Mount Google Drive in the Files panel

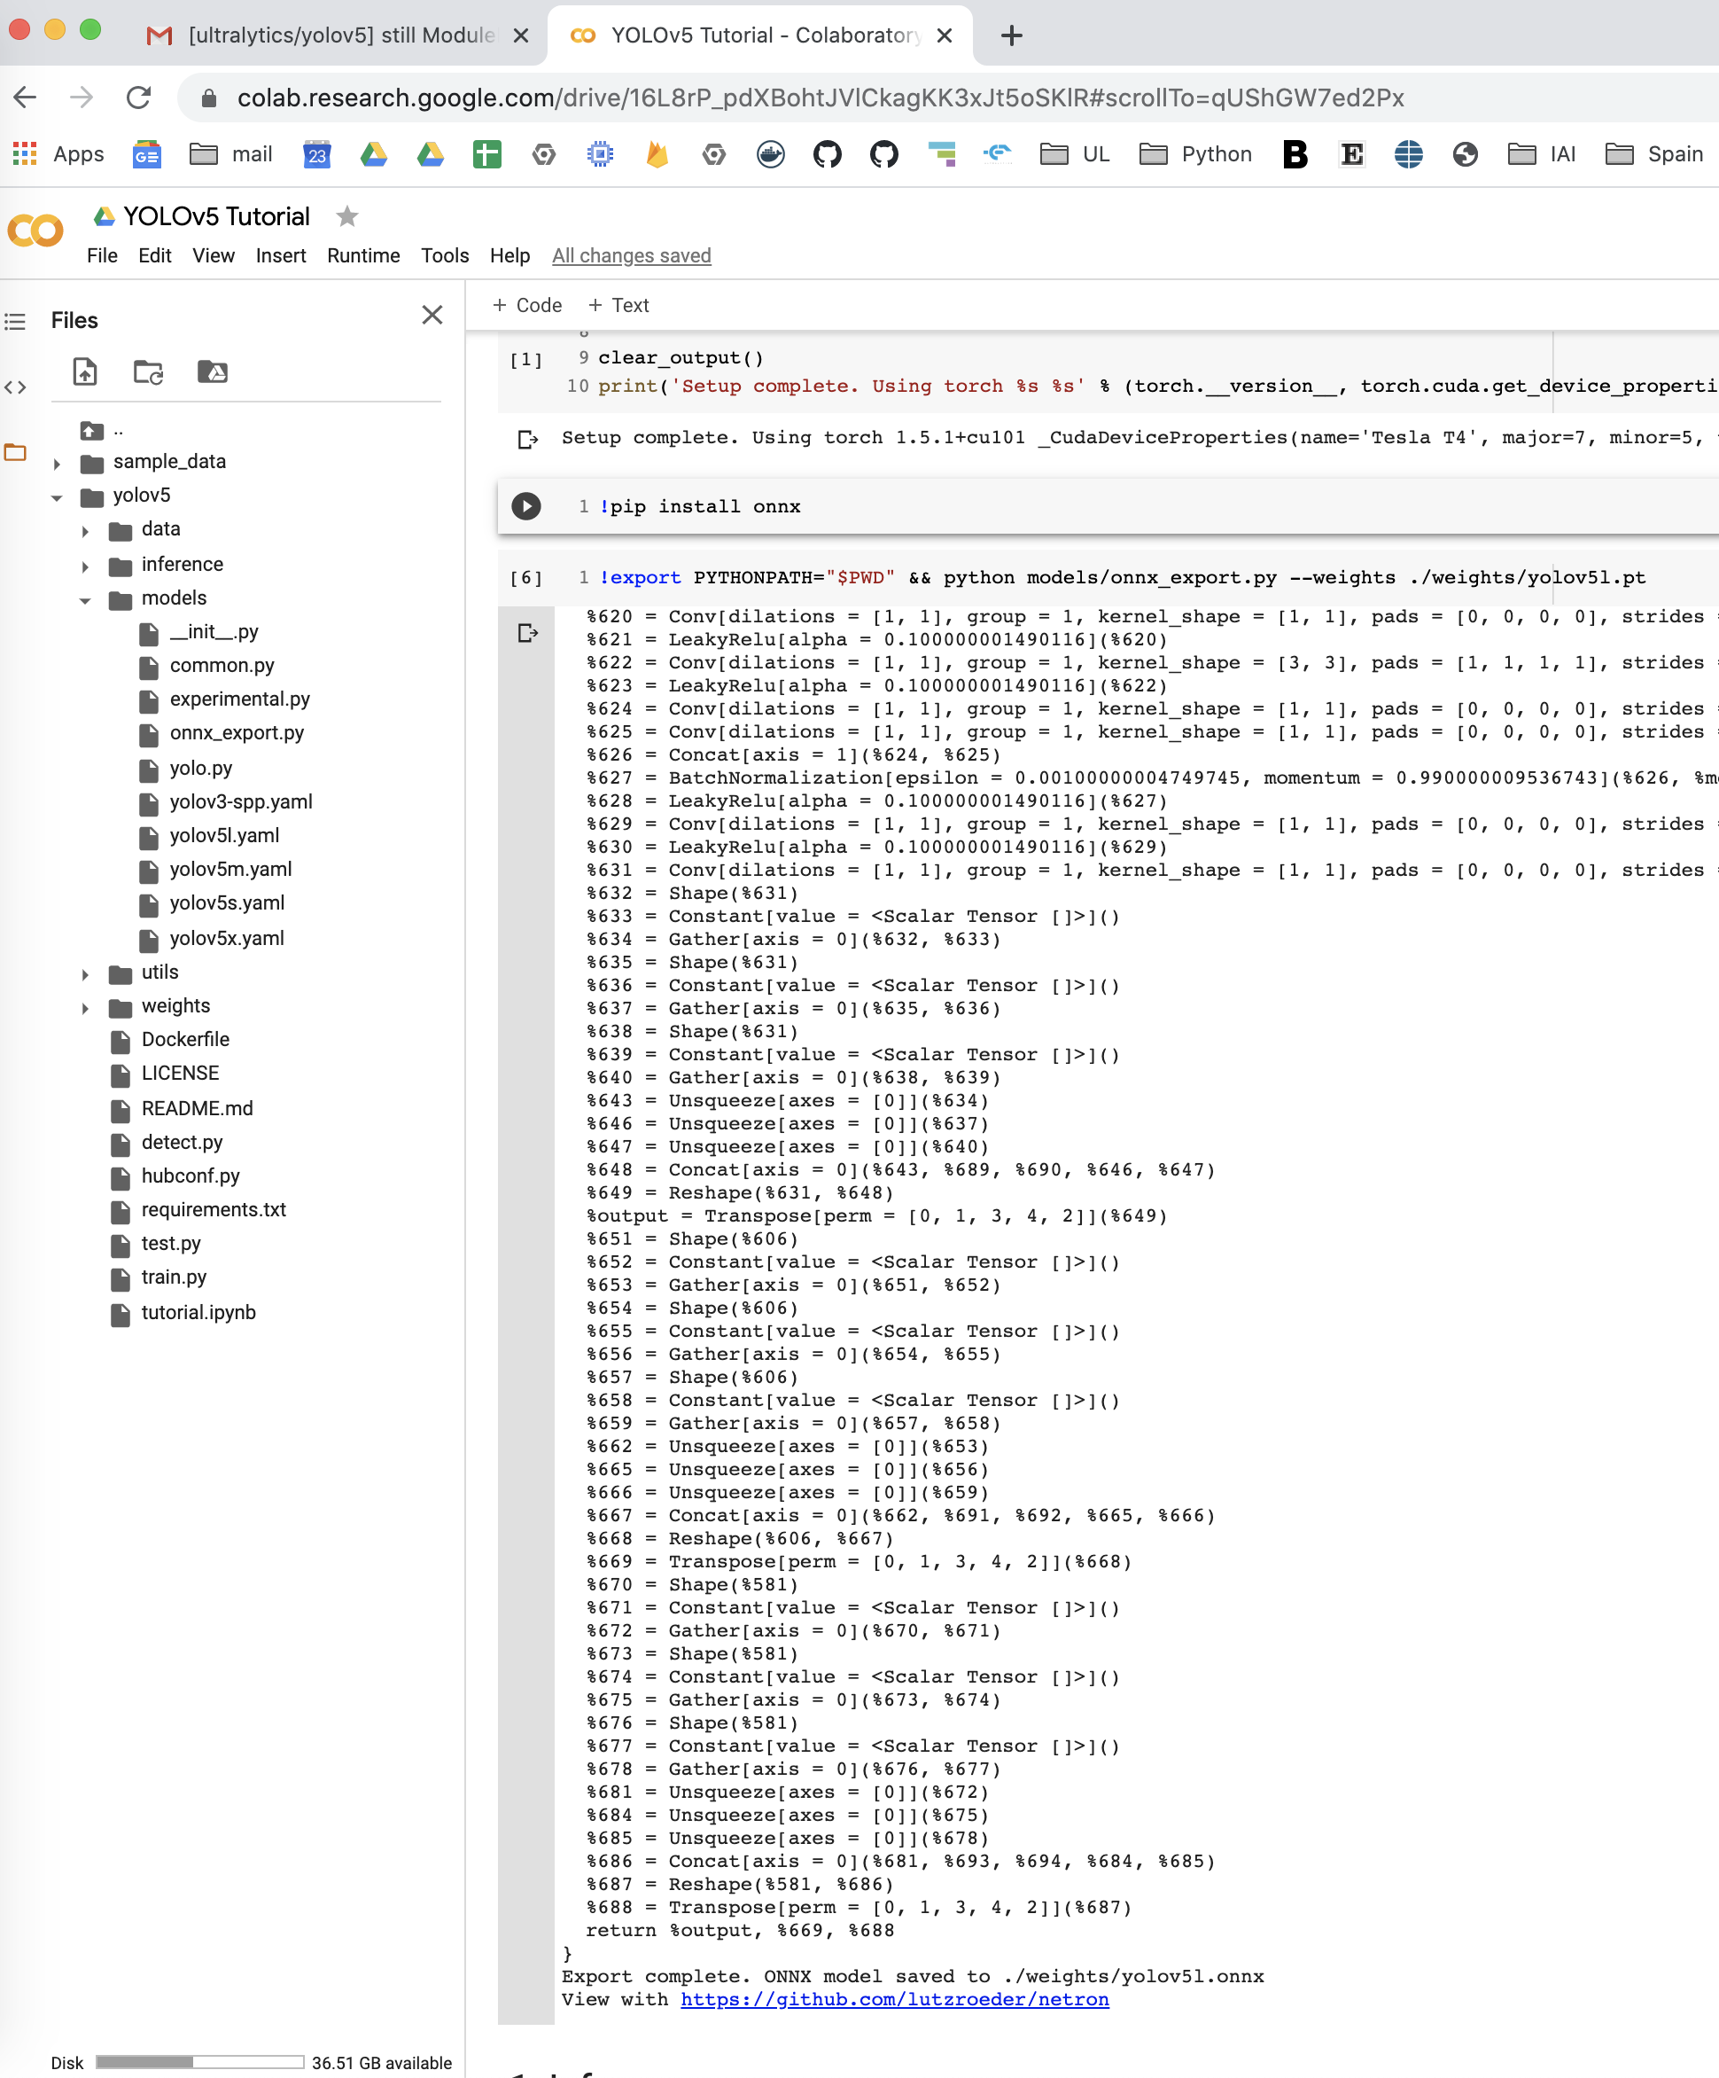point(214,373)
